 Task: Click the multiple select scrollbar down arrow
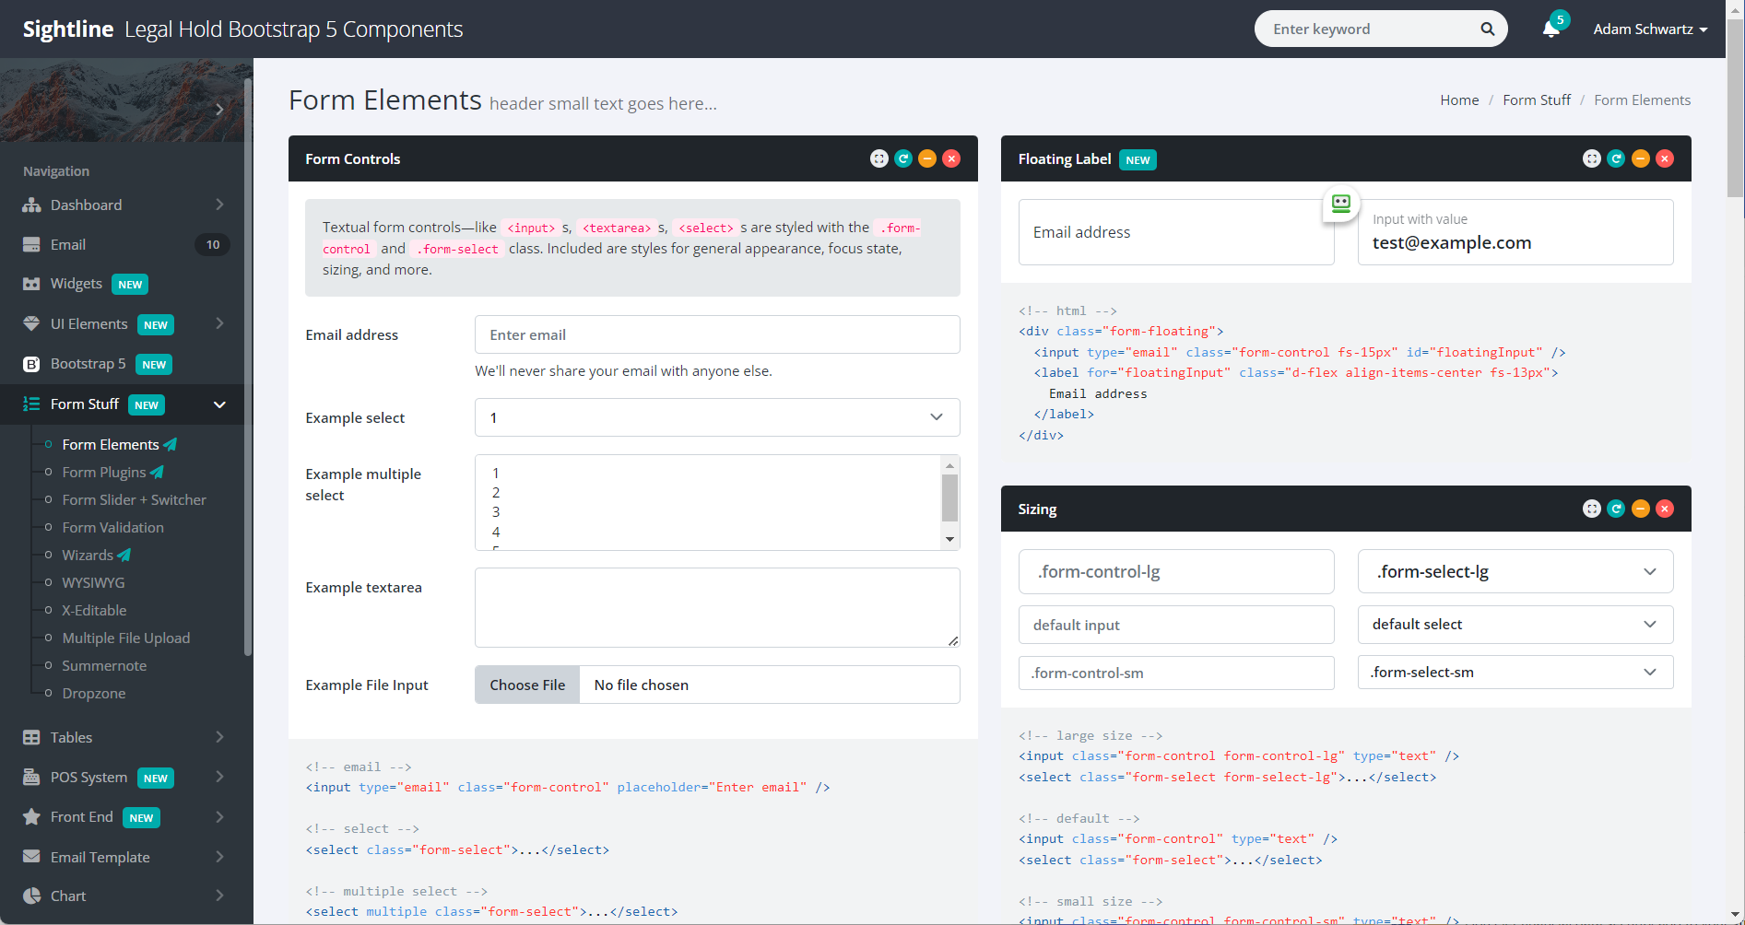[949, 540]
